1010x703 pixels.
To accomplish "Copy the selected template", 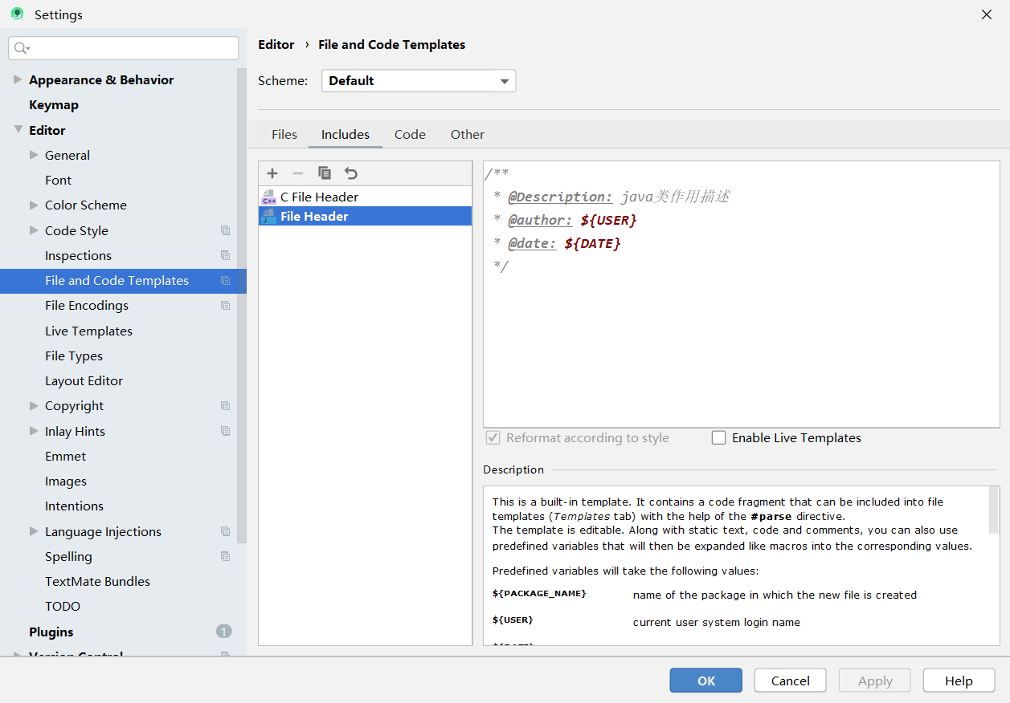I will tap(325, 173).
